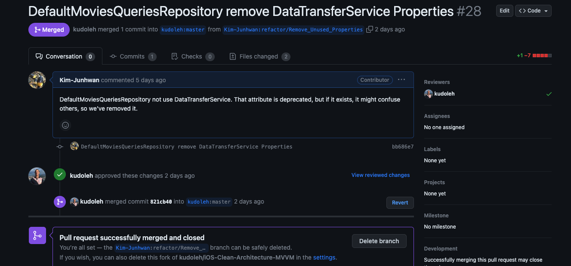Click the Checks tab checklist icon
The image size is (571, 266).
tap(174, 56)
